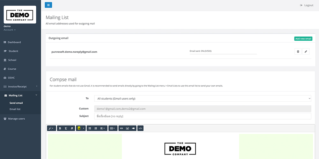
Task: Toggle the sidebar with hamburger button
Action: tap(48, 5)
